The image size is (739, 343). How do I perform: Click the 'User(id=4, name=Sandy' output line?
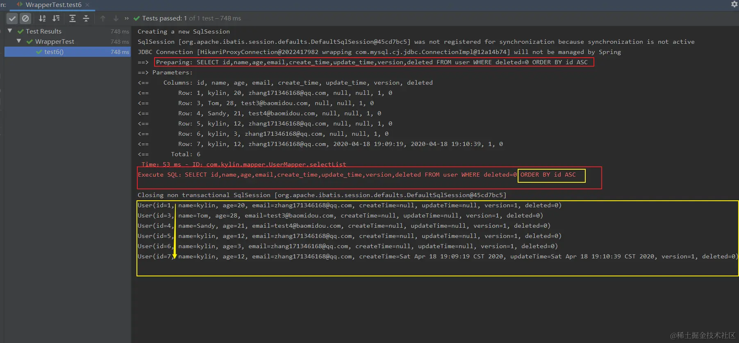pyautogui.click(x=344, y=226)
